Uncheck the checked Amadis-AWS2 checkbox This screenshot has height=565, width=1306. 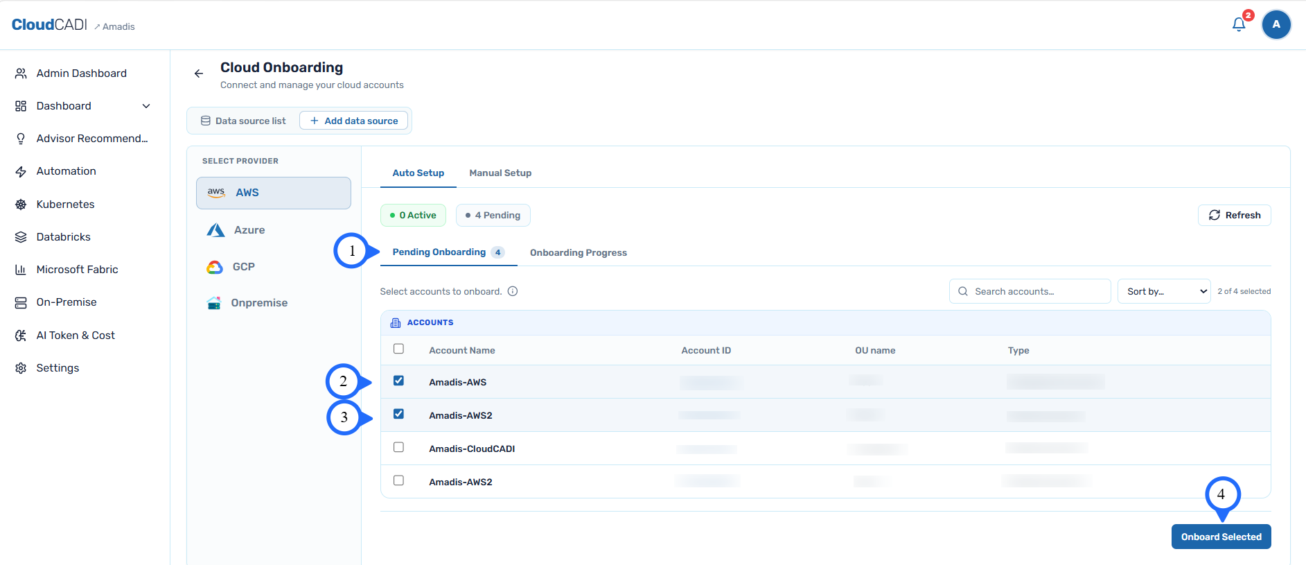tap(398, 414)
